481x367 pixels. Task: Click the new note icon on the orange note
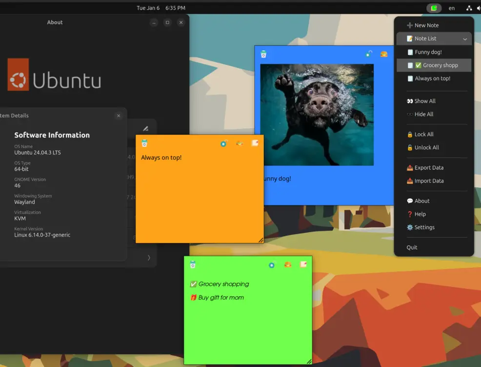point(255,143)
